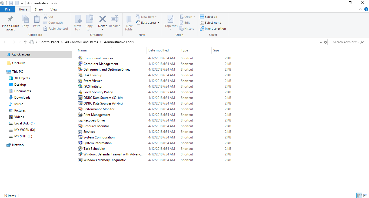Click the Pin to Quick access icon
The width and height of the screenshot is (369, 198).
11,19
